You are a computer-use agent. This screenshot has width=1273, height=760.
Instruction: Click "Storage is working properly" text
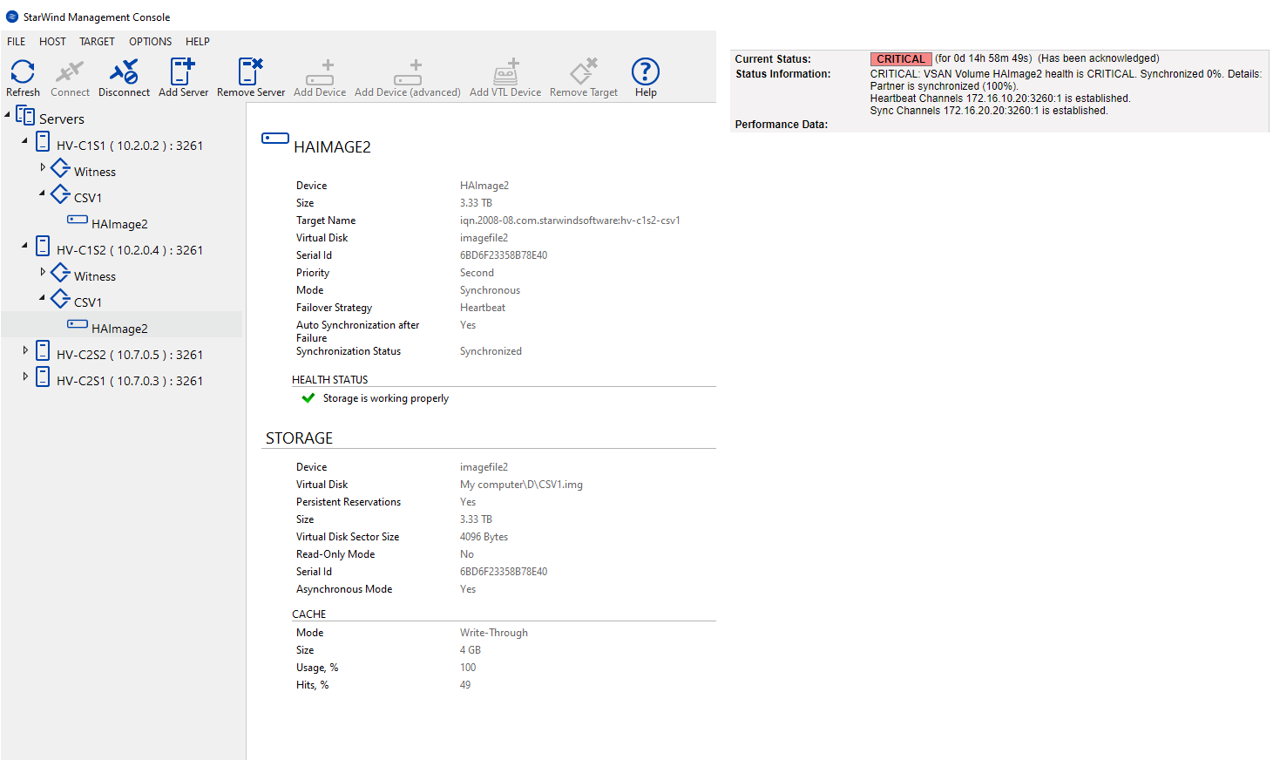386,398
